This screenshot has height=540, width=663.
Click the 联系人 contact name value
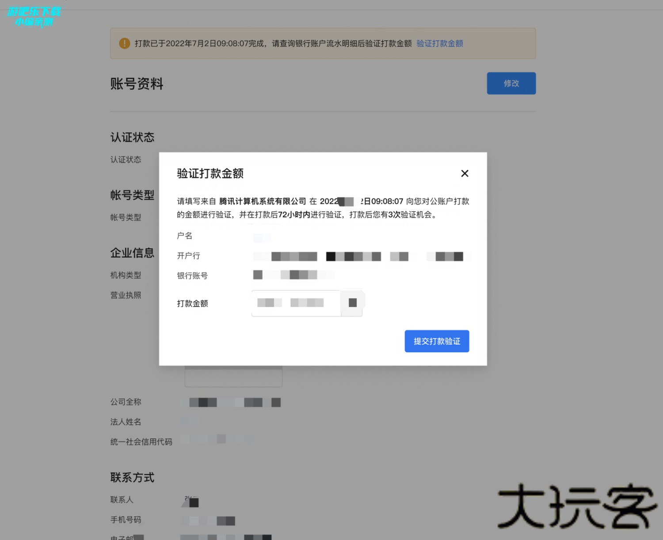coord(191,501)
